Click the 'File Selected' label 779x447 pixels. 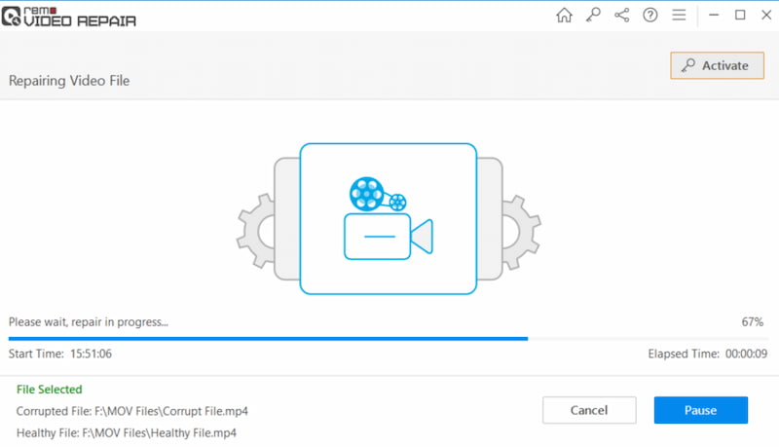tap(50, 390)
